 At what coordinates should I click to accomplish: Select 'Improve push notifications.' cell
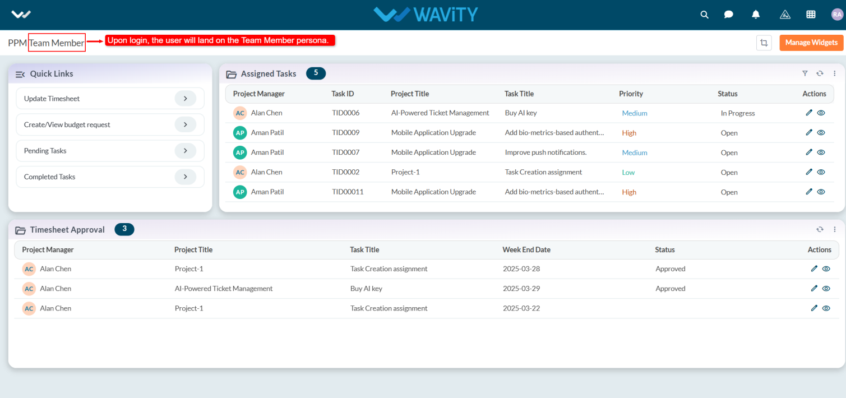(x=545, y=152)
